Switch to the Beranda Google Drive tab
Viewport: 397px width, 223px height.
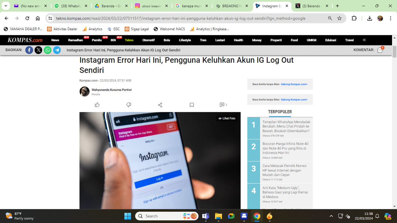(111, 6)
